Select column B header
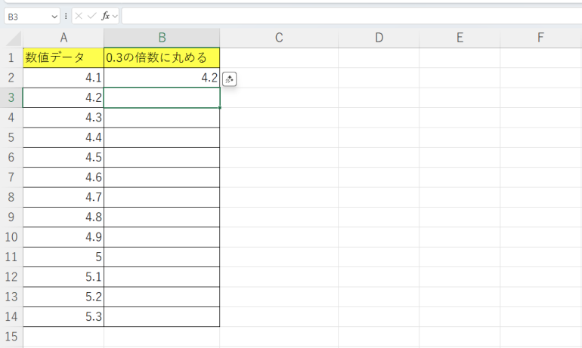582x348 pixels. coord(162,38)
